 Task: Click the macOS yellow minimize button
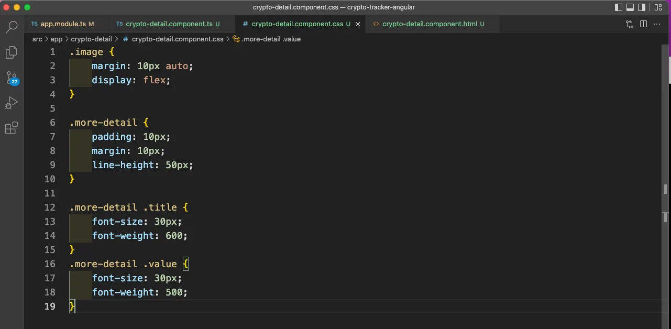point(17,7)
